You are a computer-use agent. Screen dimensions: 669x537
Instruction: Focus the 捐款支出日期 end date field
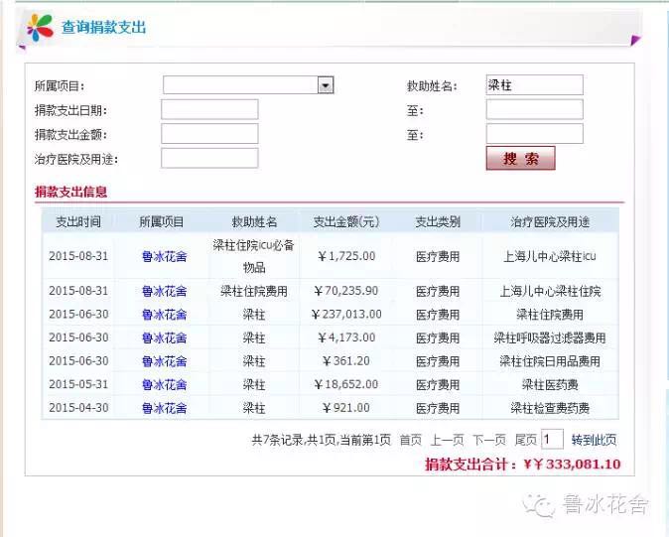pos(534,109)
